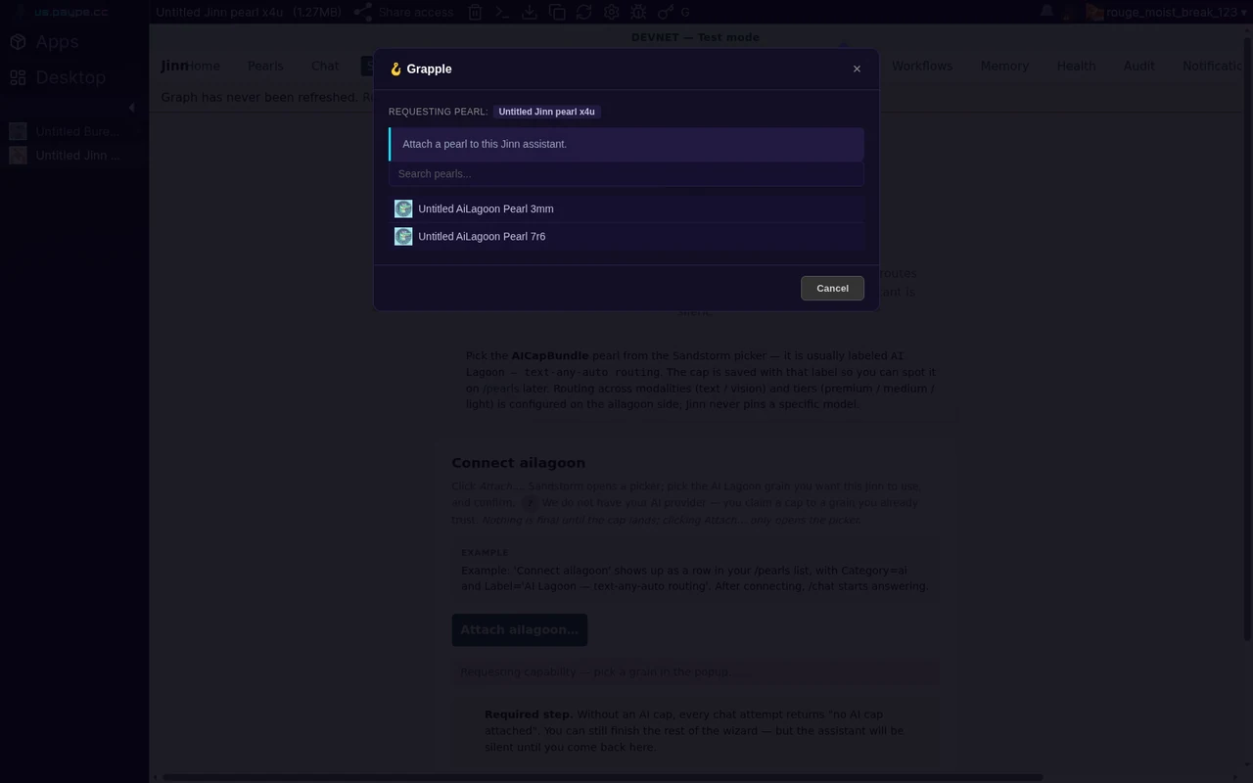Switch to the Workflows tab
The height and width of the screenshot is (783, 1253).
(921, 66)
